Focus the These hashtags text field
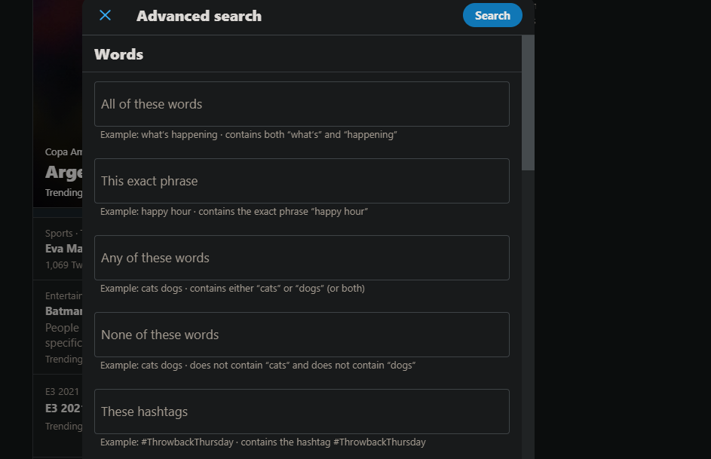The image size is (711, 459). [302, 412]
